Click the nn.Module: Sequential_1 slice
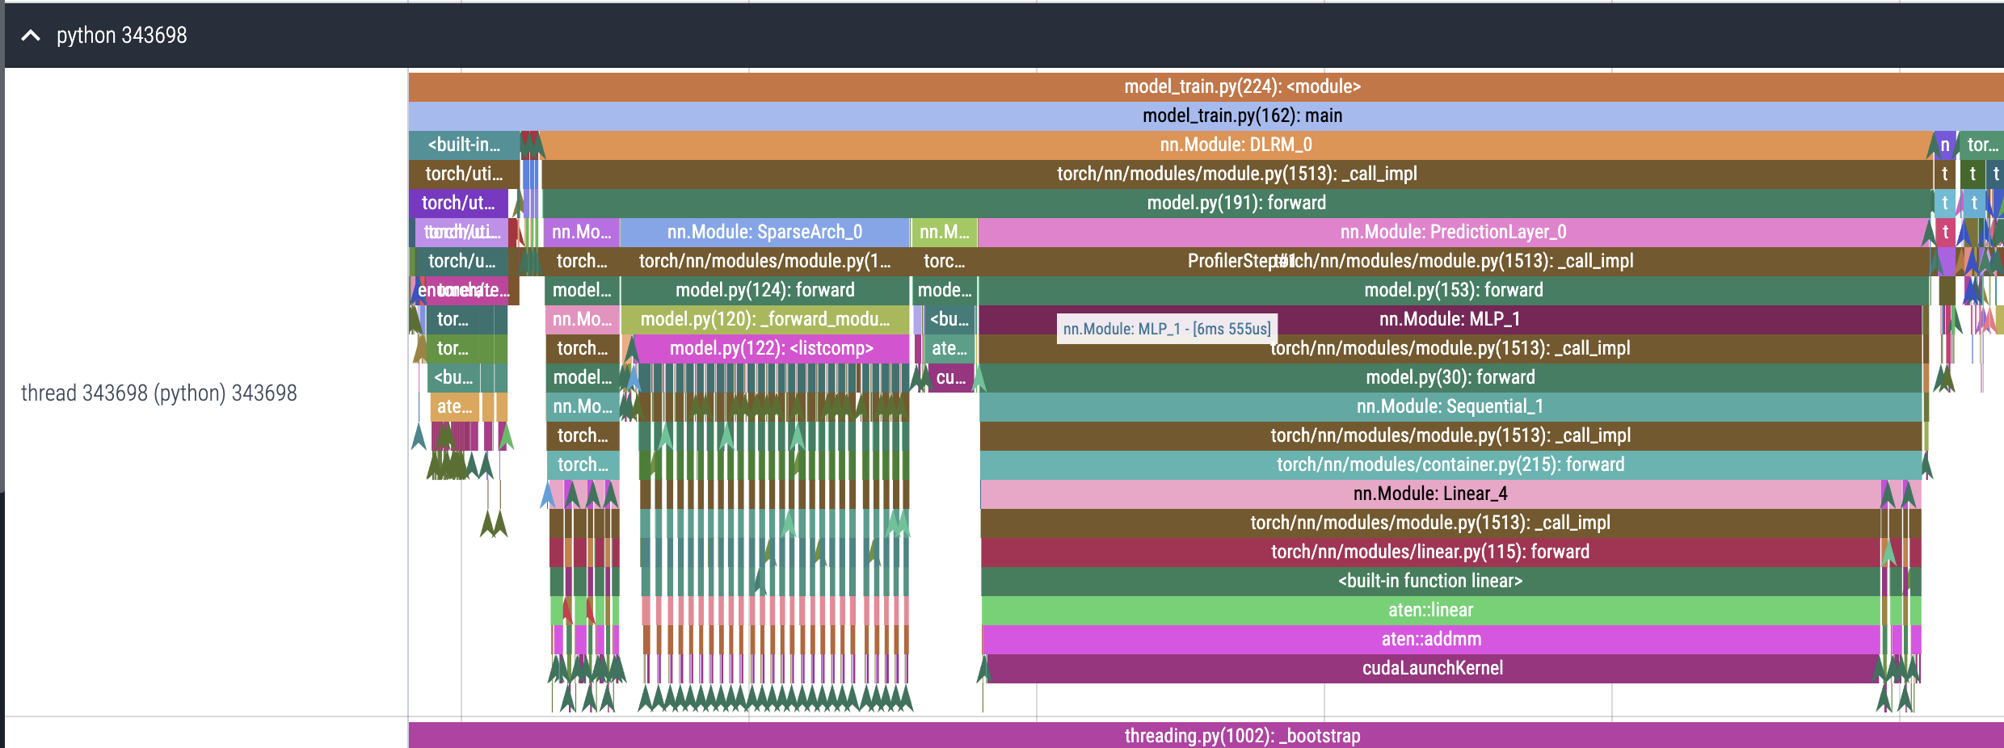This screenshot has height=748, width=2004. (x=1450, y=406)
